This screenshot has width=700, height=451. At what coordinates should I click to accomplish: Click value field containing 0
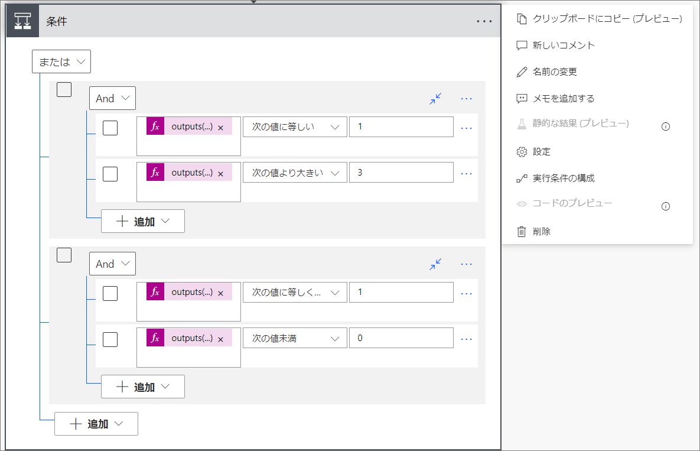point(401,338)
